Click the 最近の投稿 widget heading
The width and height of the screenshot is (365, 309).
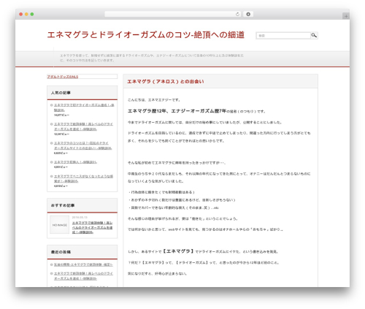61,252
